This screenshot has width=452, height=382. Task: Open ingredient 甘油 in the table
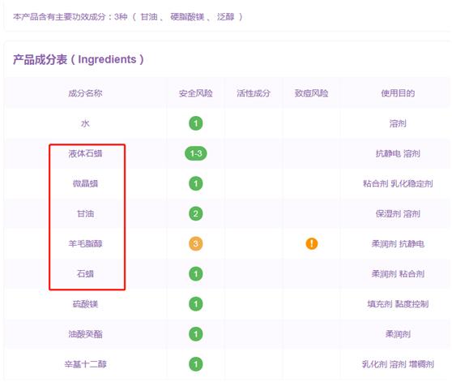(85, 214)
